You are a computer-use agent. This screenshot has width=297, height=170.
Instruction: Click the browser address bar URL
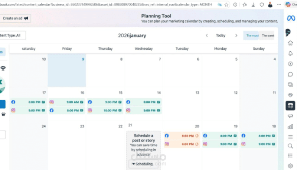[106, 4]
